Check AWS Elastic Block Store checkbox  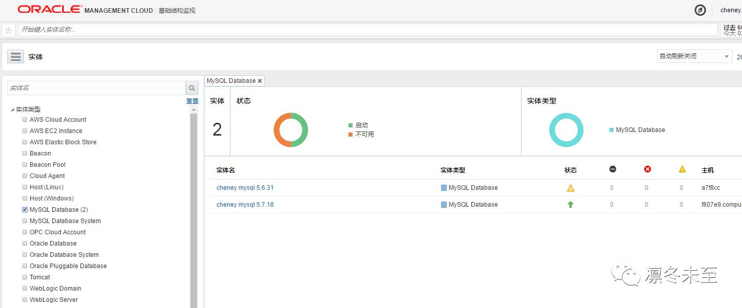tap(25, 142)
